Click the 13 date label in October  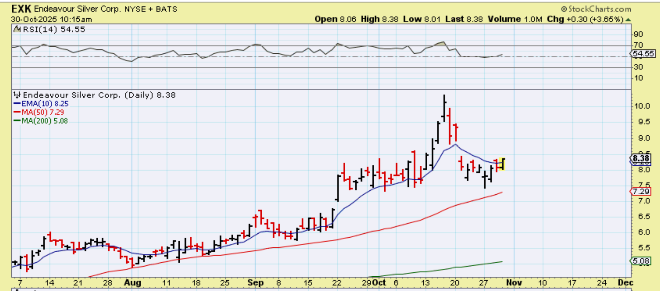point(425,283)
